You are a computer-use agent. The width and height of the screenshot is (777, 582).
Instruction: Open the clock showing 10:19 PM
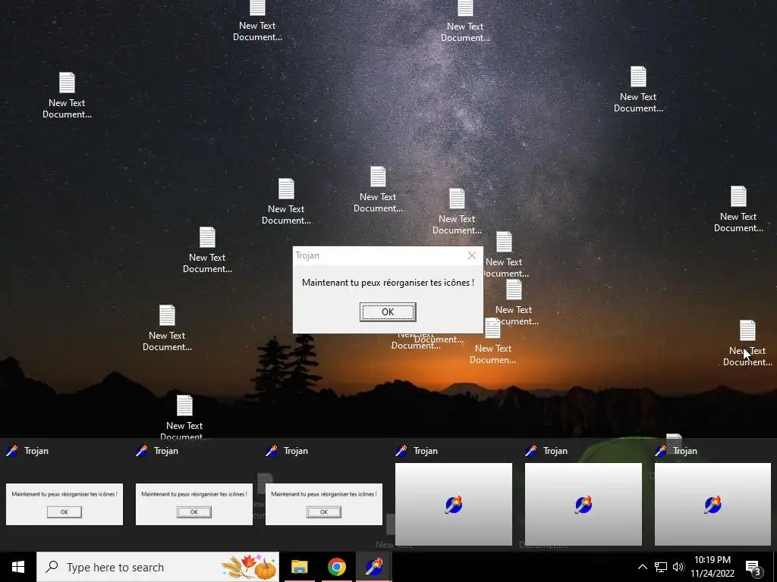click(x=713, y=567)
